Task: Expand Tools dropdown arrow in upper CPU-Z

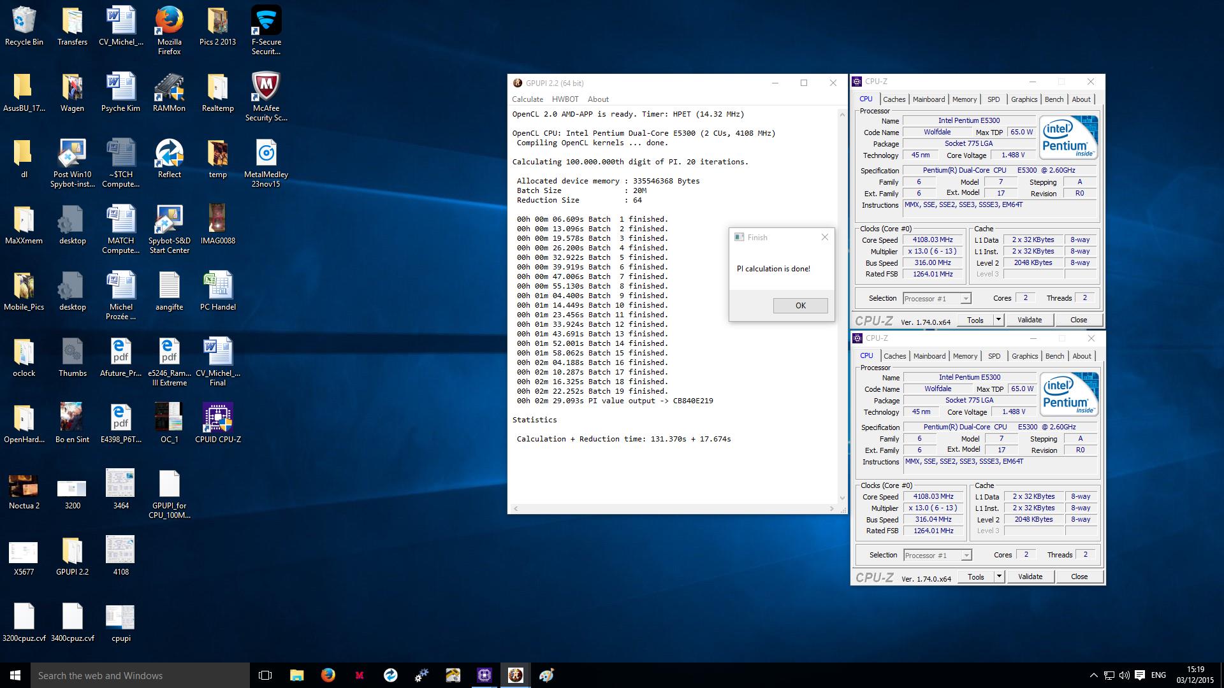Action: click(998, 320)
